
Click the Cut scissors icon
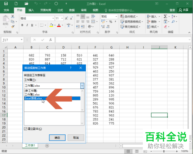coord(13,16)
